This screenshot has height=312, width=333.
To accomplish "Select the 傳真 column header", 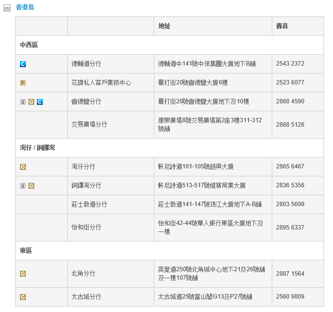I will [x=282, y=26].
